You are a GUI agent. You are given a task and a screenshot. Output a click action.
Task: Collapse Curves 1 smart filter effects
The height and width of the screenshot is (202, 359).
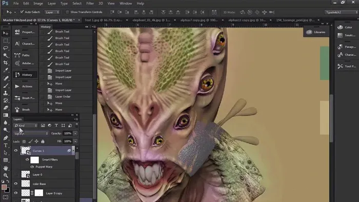[x=73, y=150]
